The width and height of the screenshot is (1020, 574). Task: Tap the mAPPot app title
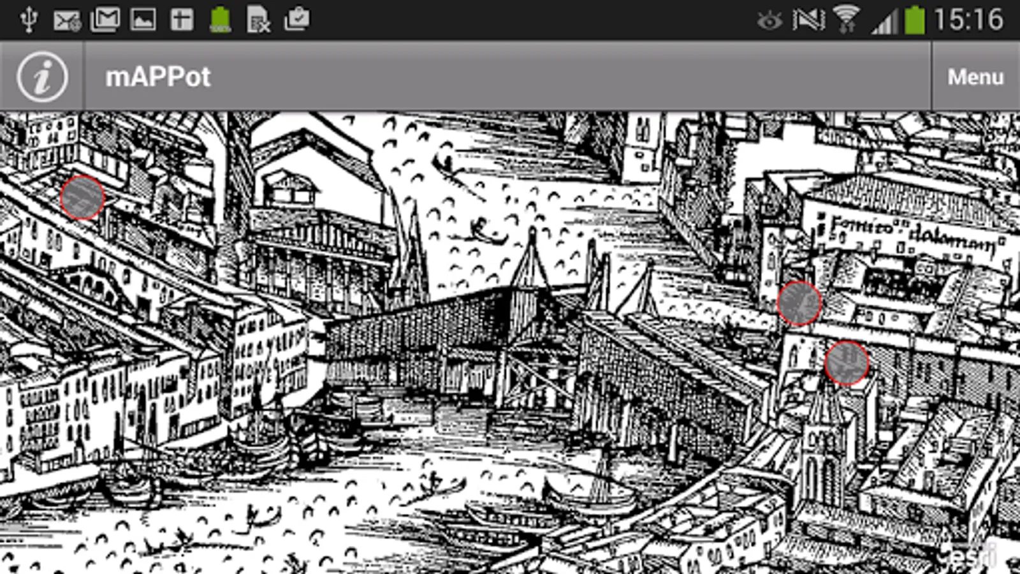(157, 77)
